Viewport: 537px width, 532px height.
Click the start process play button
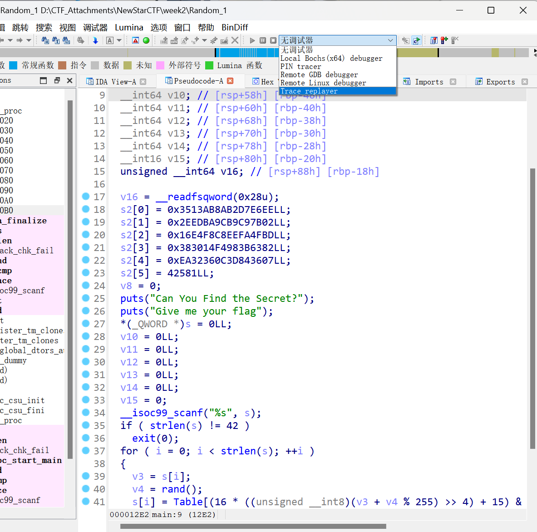(252, 40)
